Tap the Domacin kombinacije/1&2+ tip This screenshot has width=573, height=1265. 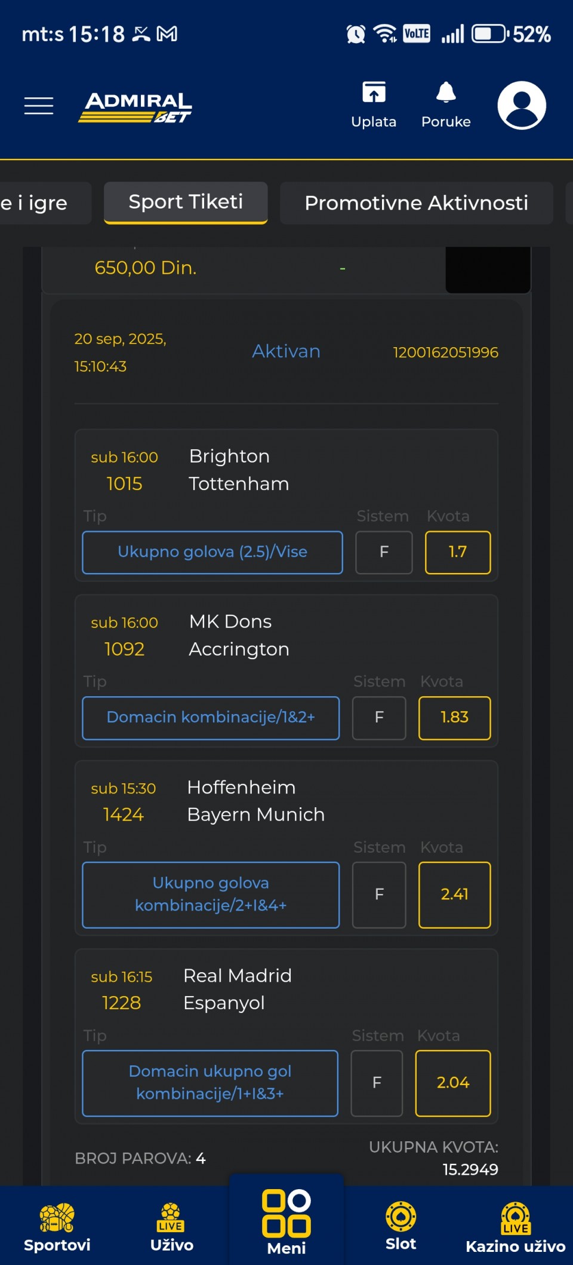(x=211, y=718)
